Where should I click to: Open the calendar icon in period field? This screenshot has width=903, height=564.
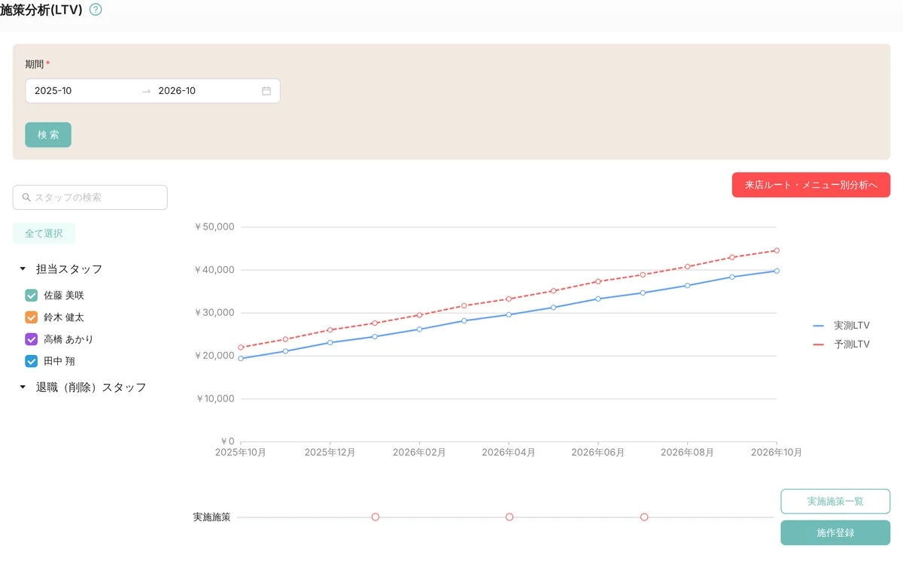pos(266,91)
